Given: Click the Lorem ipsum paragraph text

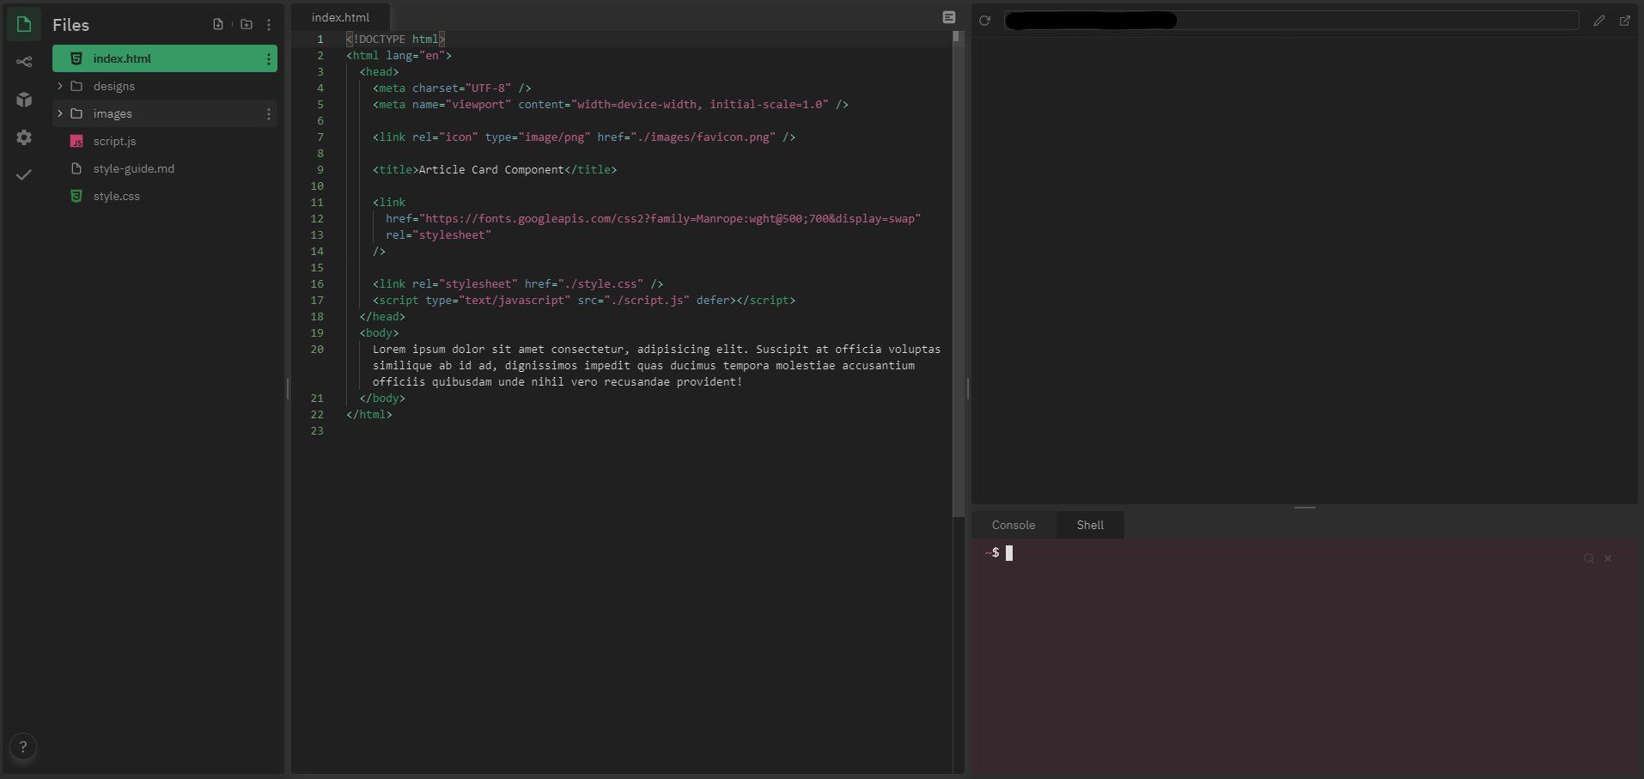Looking at the screenshot, I should click(x=656, y=366).
